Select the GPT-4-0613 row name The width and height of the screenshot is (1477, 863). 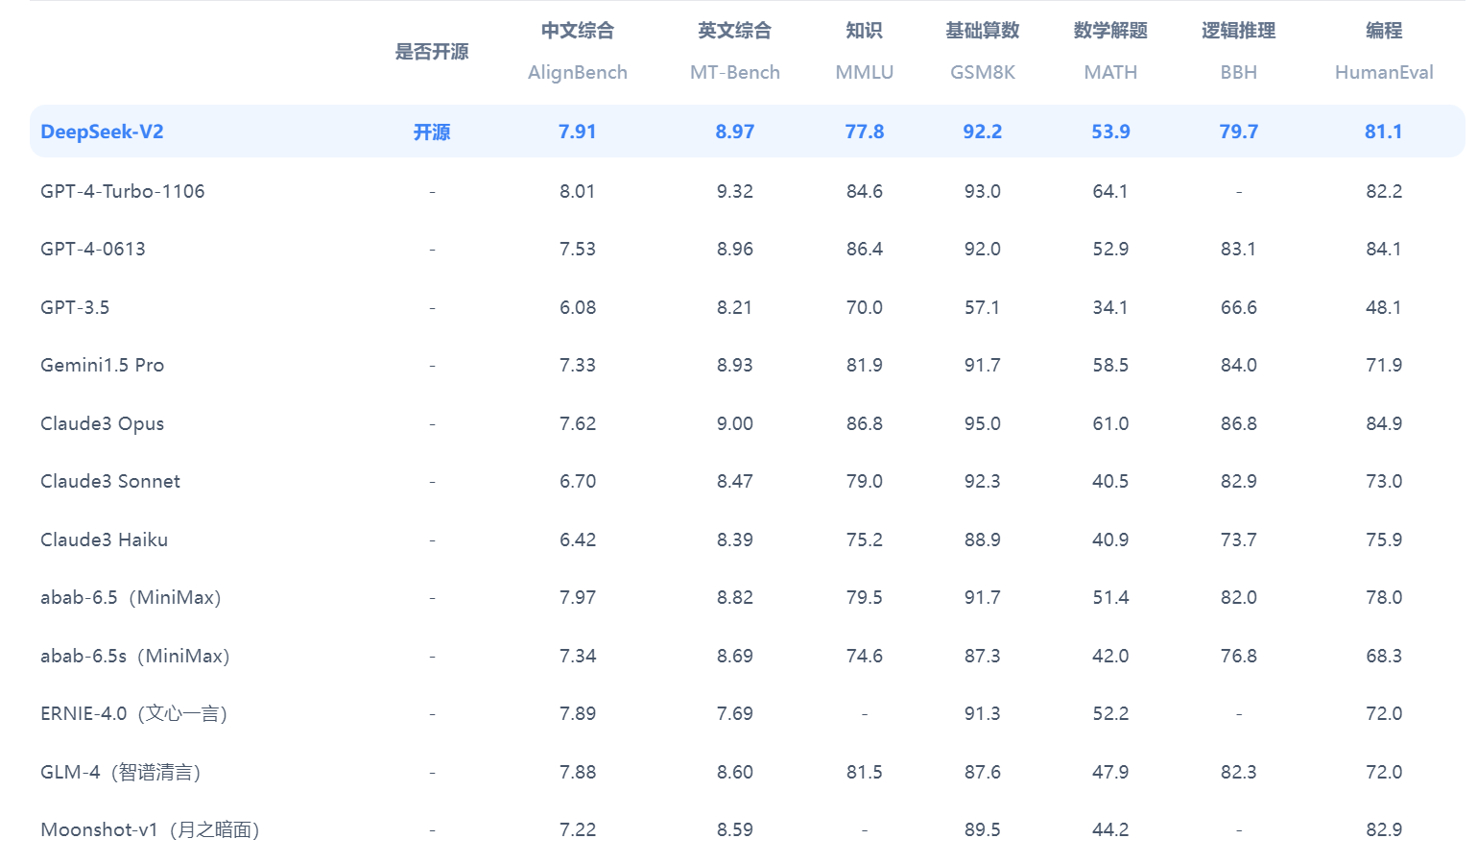click(x=93, y=249)
